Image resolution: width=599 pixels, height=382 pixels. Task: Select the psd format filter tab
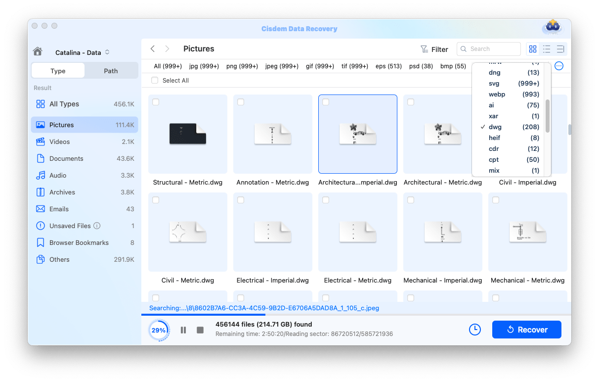pos(421,66)
